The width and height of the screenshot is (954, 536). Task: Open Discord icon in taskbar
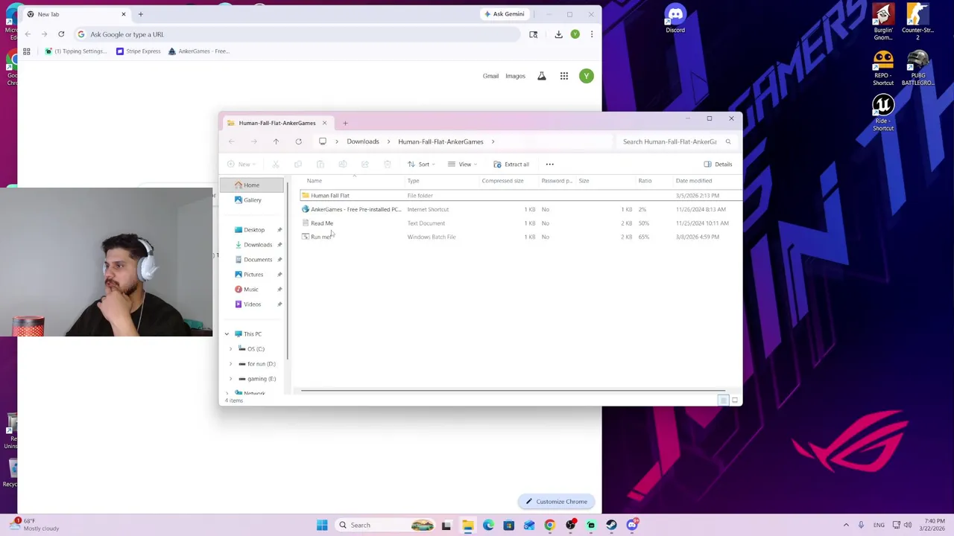632,526
